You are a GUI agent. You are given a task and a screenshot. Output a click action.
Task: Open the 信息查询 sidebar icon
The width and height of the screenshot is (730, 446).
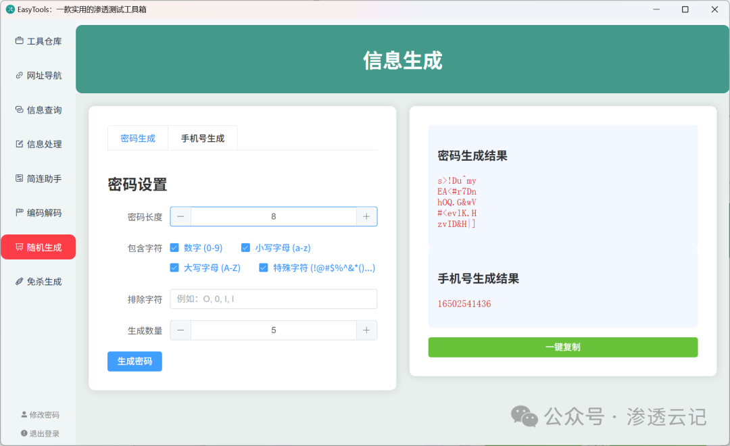tap(19, 109)
